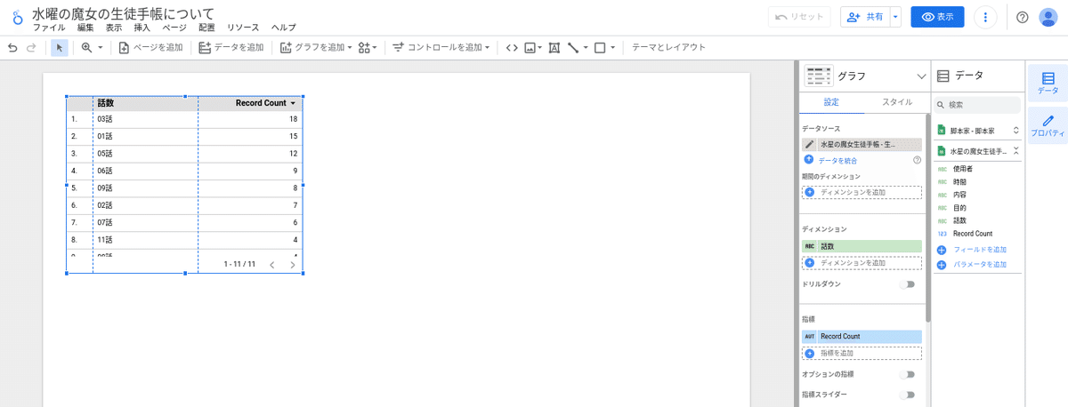Open the zoom level dropdown arrow

tap(101, 47)
